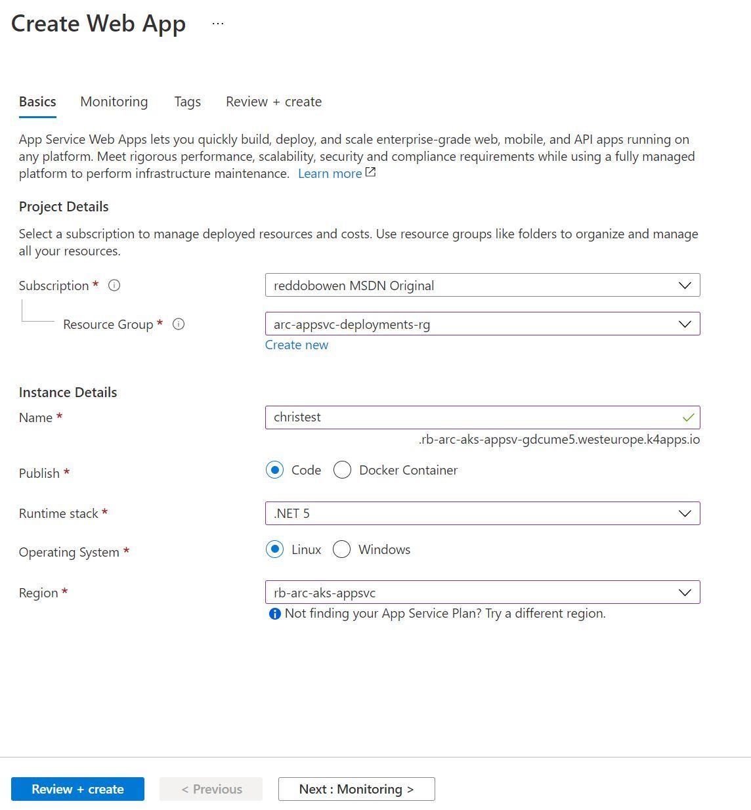Click the Project Details heading
Image resolution: width=751 pixels, height=810 pixels.
tap(64, 207)
